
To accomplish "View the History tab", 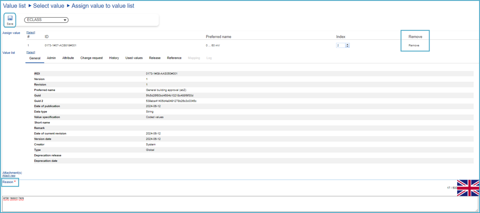I will 114,58.
